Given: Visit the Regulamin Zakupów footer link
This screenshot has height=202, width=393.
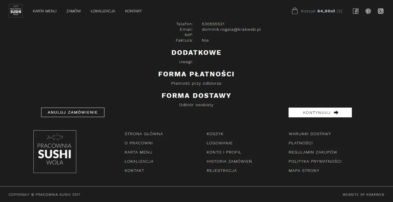Looking at the screenshot, I should (x=313, y=152).
